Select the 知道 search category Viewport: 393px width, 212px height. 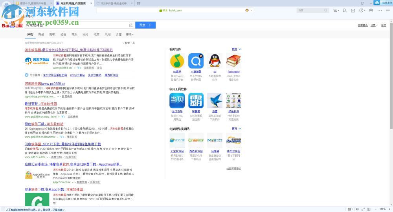click(63, 34)
